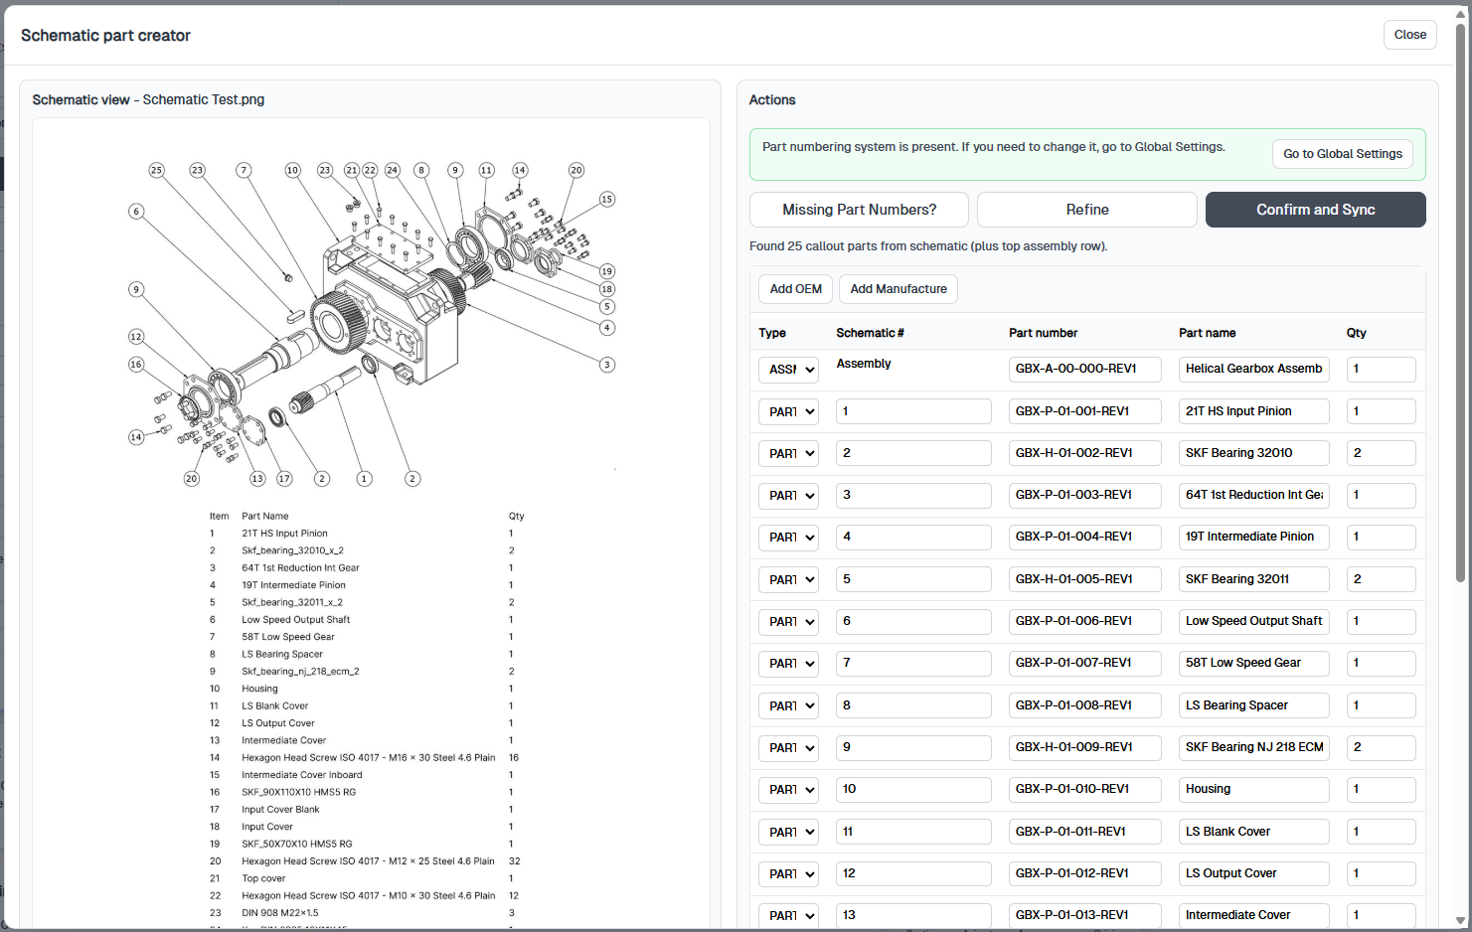
Task: Click the Refine button
Action: 1087,210
